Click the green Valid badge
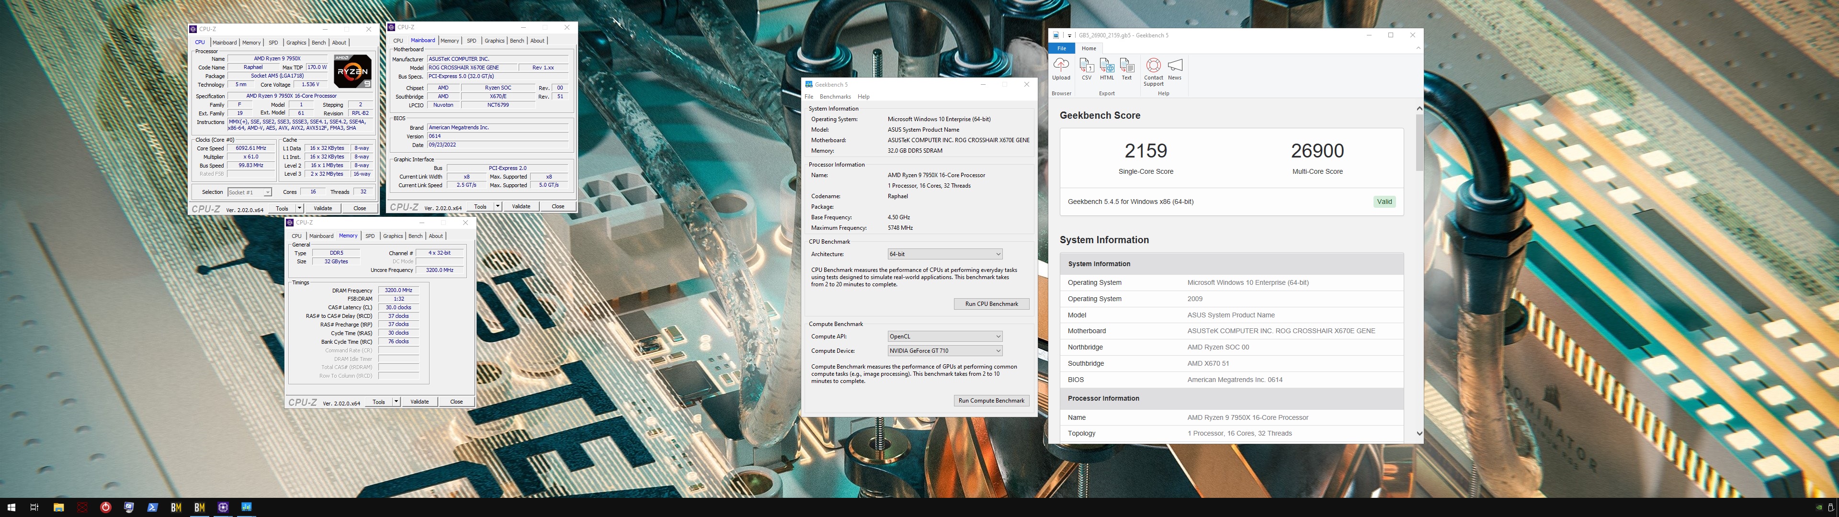This screenshot has height=517, width=1839. coord(1384,202)
